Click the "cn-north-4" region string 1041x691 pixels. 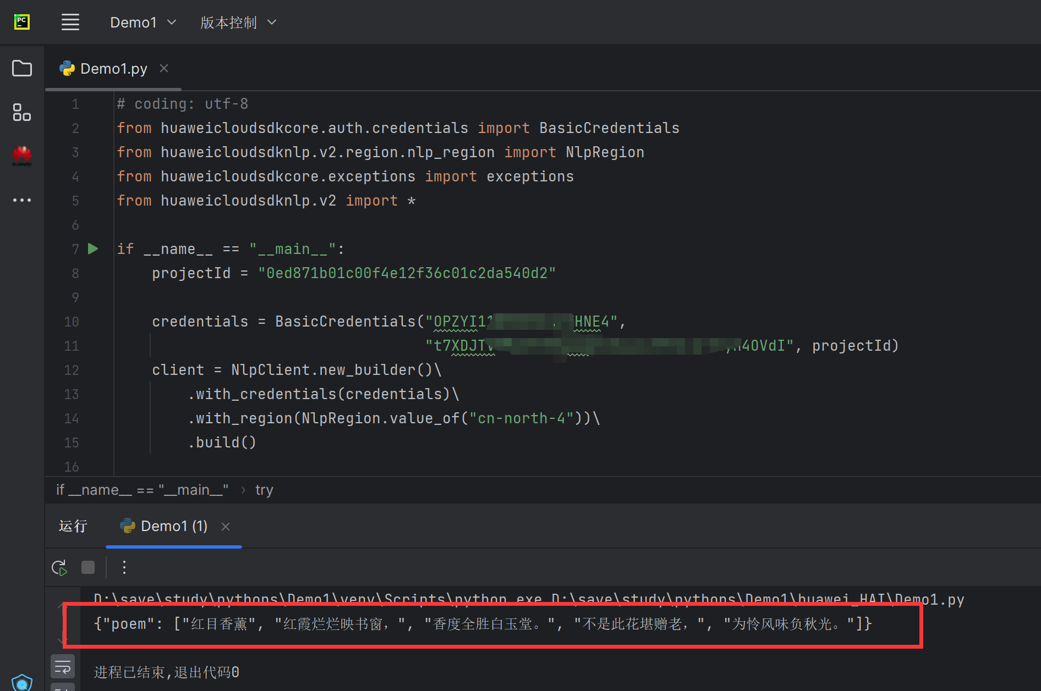click(522, 418)
